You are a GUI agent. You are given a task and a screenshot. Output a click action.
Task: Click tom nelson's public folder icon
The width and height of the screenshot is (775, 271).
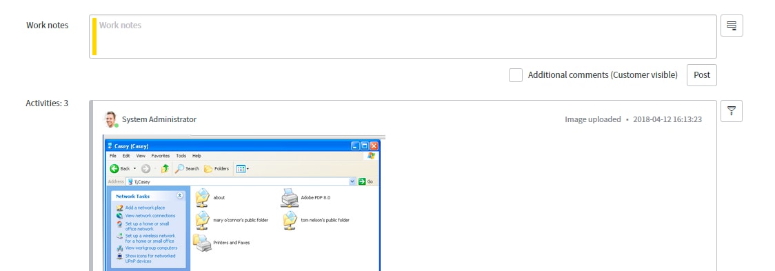coord(290,220)
